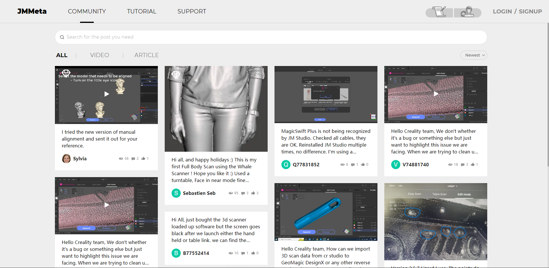The width and height of the screenshot is (549, 268).
Task: Click username V74881740
Action: pos(416,165)
